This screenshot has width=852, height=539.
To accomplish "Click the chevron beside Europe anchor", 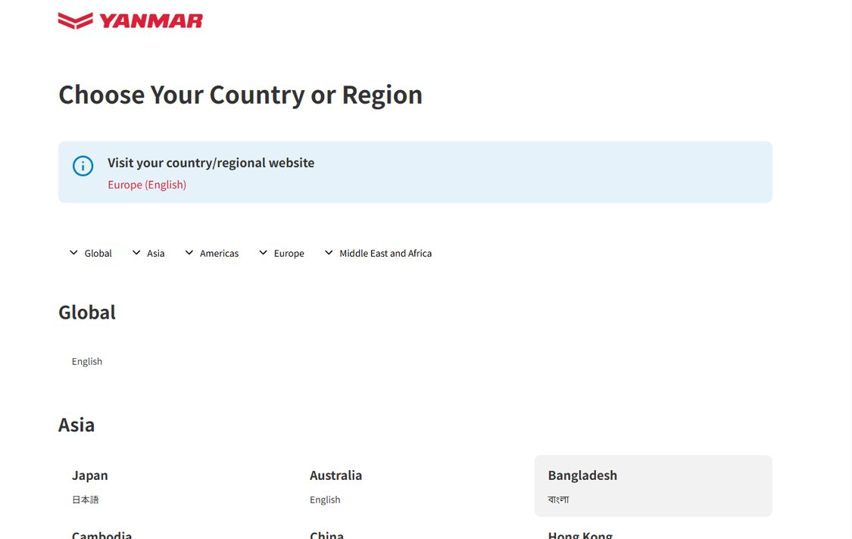I will point(263,253).
